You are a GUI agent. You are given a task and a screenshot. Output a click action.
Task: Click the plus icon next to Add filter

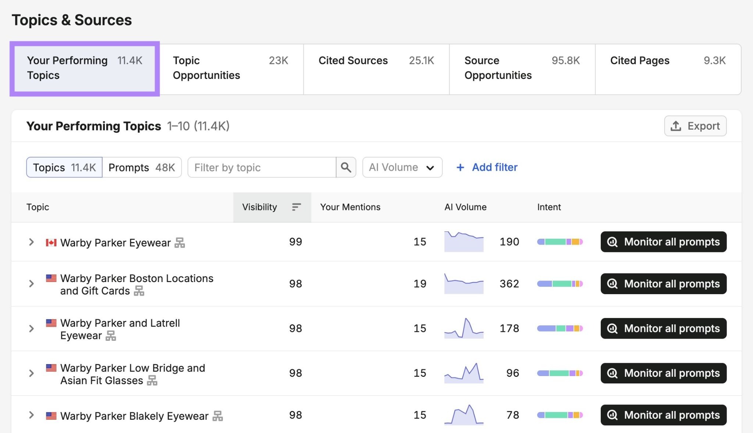pyautogui.click(x=460, y=167)
